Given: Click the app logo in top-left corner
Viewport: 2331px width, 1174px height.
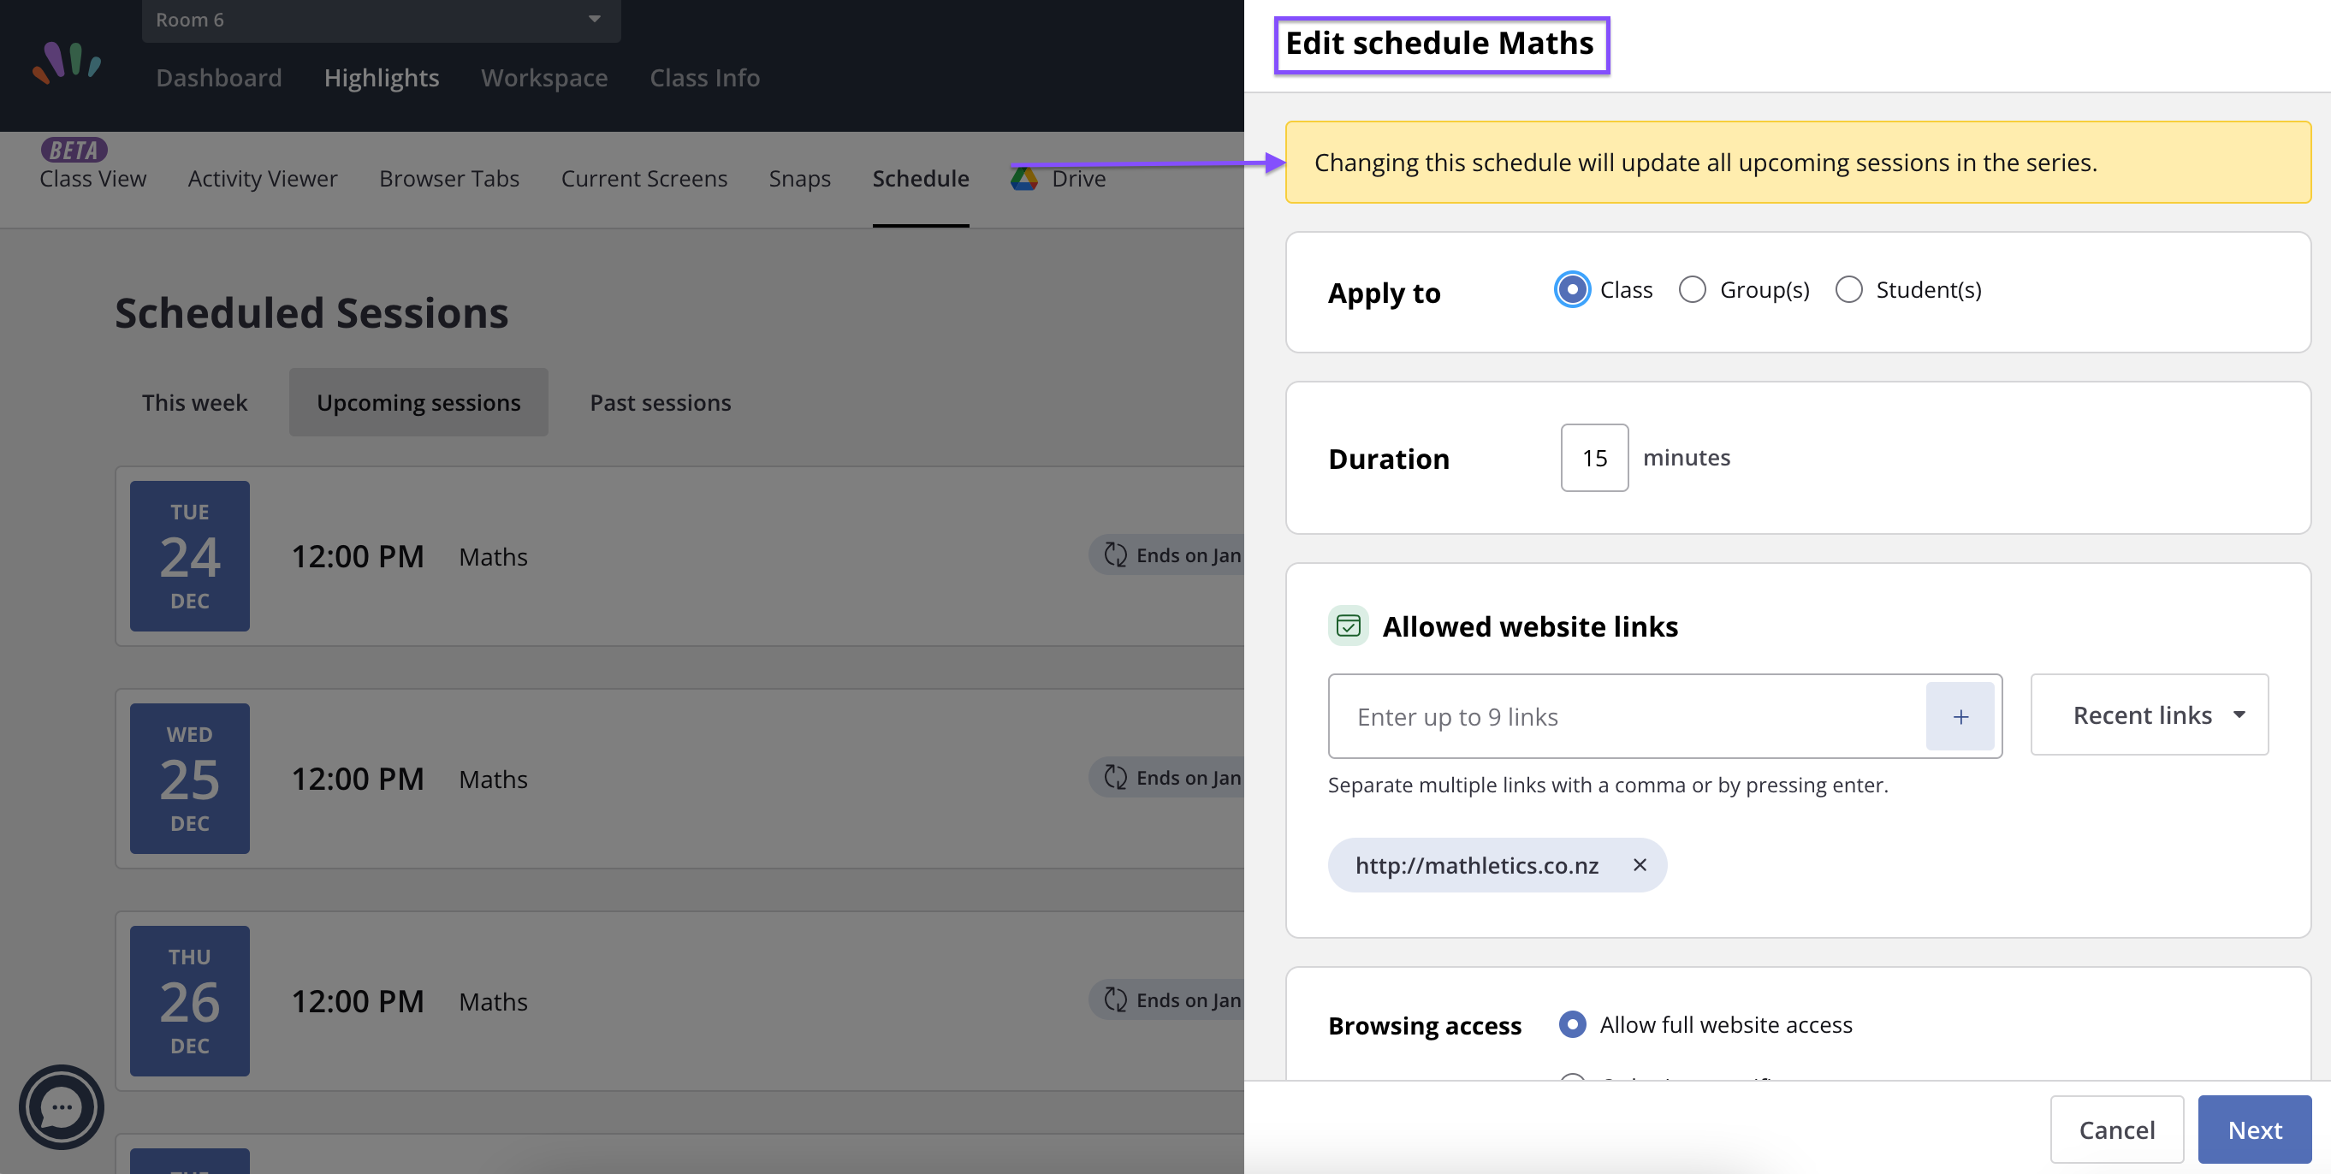Looking at the screenshot, I should coord(67,62).
